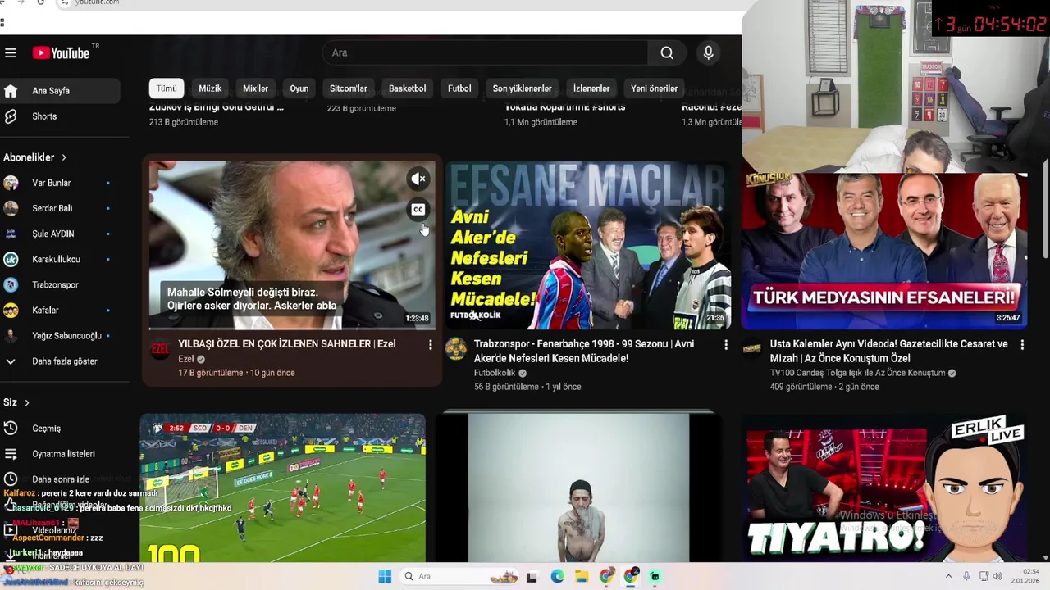Image resolution: width=1050 pixels, height=590 pixels.
Task: Expand Daha fazla göster in subscriptions
Action: [x=61, y=361]
